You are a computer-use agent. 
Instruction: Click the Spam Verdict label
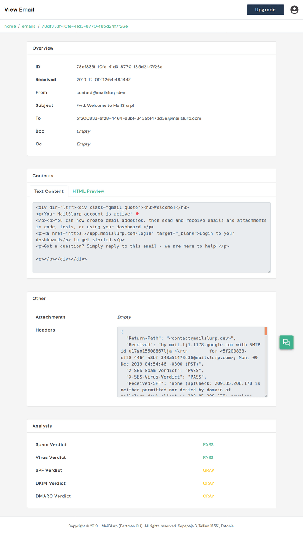tap(51, 445)
